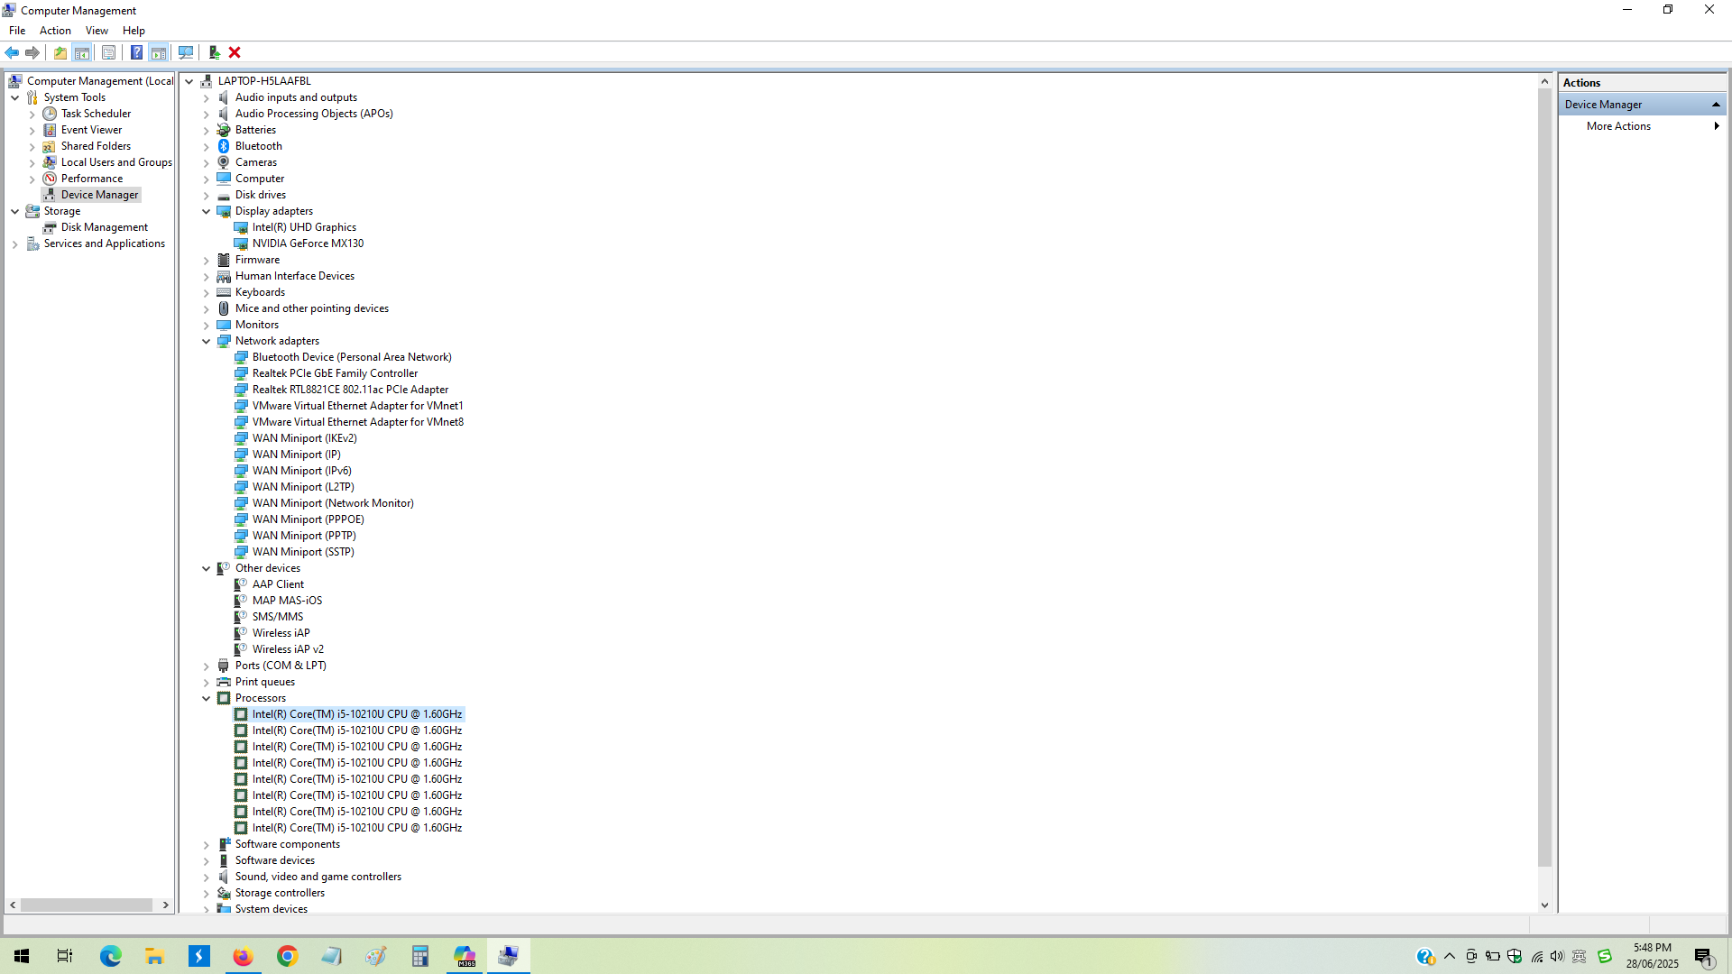This screenshot has width=1732, height=974.
Task: Open Google Chrome from the taskbar
Action: (287, 956)
